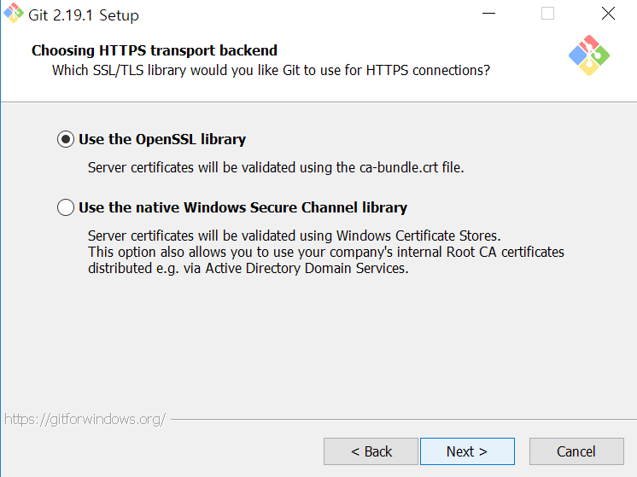Click the SSL/TLS library question subheading

[x=271, y=70]
